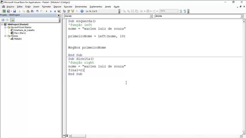246x138 pixels.
Task: Click the Send to Back icon
Action: point(128,11)
